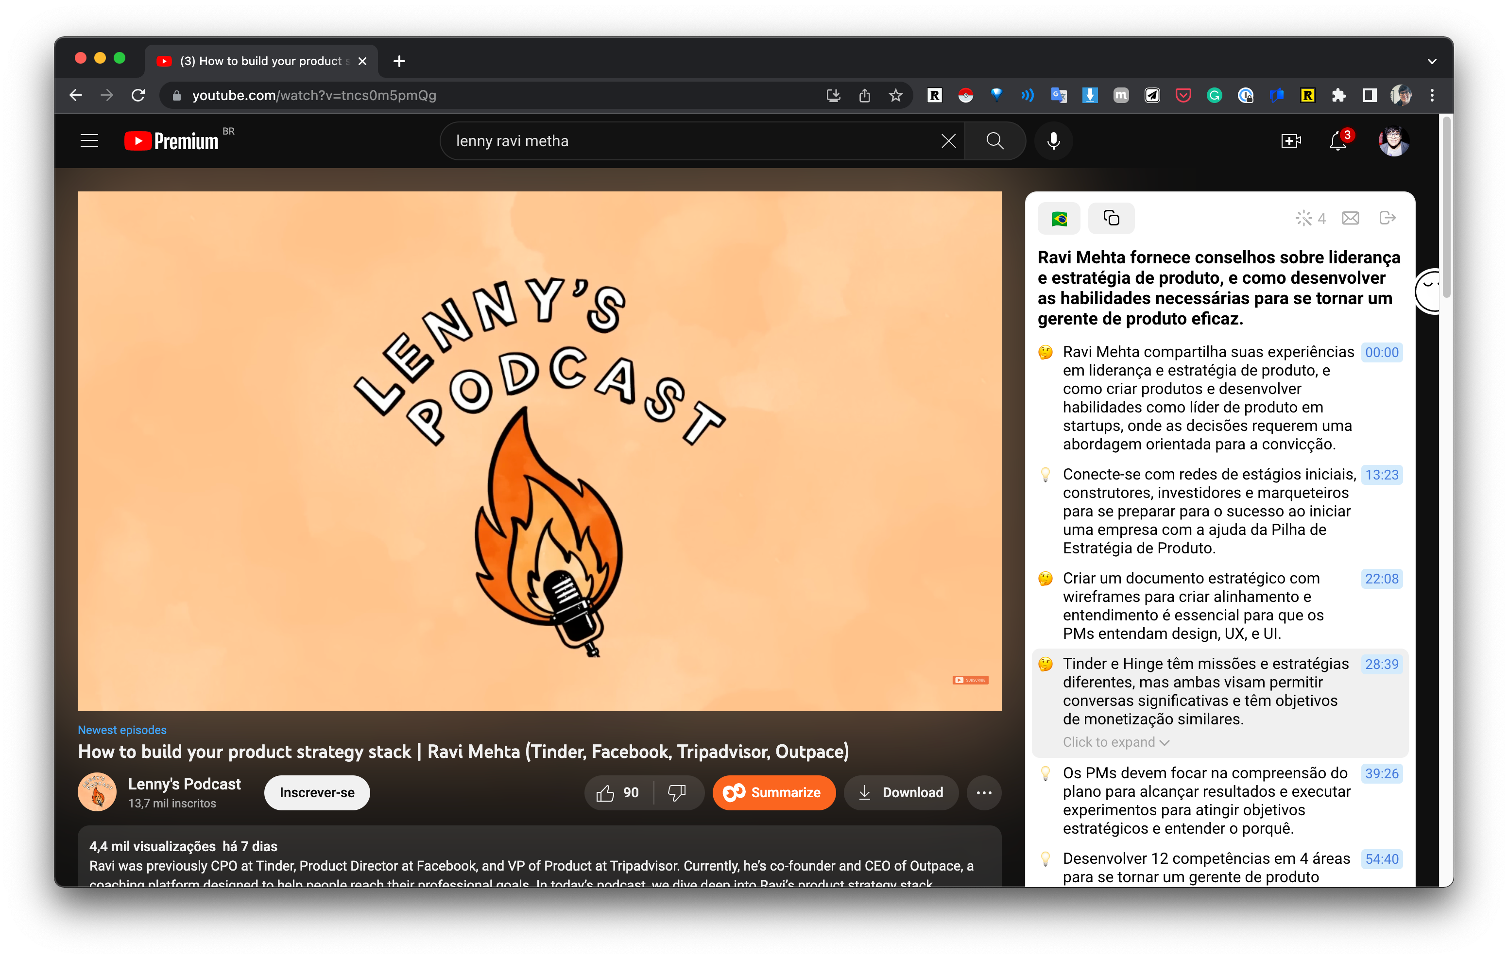
Task: Open the tab search chevron
Action: [1432, 61]
